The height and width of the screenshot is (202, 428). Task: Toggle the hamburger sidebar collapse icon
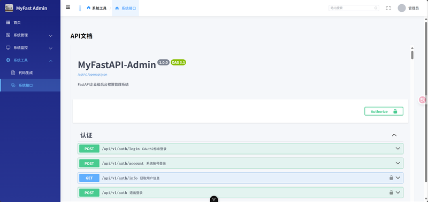[x=68, y=7]
